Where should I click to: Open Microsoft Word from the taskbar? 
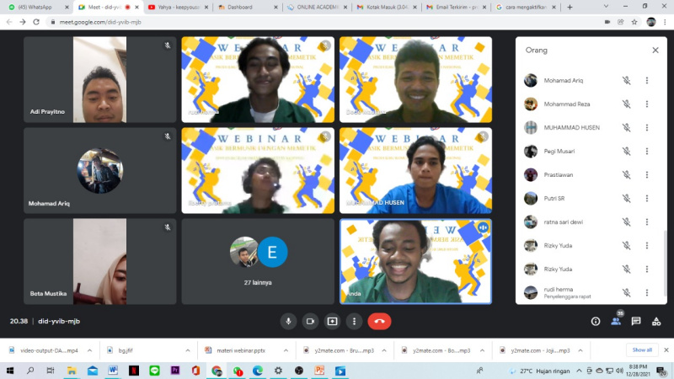(x=112, y=370)
